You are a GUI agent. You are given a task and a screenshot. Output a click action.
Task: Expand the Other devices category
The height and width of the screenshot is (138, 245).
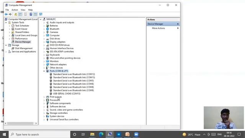pyautogui.click(x=44, y=68)
